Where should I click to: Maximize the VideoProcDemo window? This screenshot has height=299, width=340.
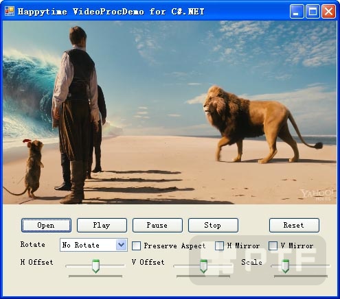point(313,11)
